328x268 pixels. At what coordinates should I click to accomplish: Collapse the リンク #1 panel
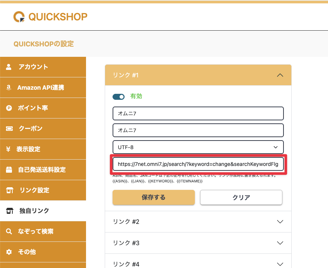pyautogui.click(x=279, y=75)
